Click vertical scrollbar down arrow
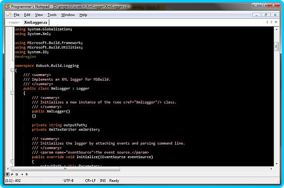This screenshot has width=284, height=188. 277,164
